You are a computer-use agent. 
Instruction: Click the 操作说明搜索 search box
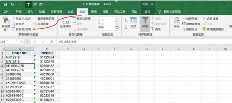[x=172, y=12]
